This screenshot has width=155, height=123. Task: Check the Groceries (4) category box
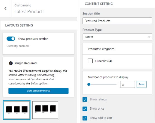[x=90, y=61]
